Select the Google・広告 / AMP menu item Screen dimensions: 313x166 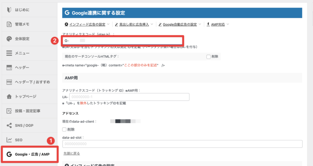(x=30, y=154)
